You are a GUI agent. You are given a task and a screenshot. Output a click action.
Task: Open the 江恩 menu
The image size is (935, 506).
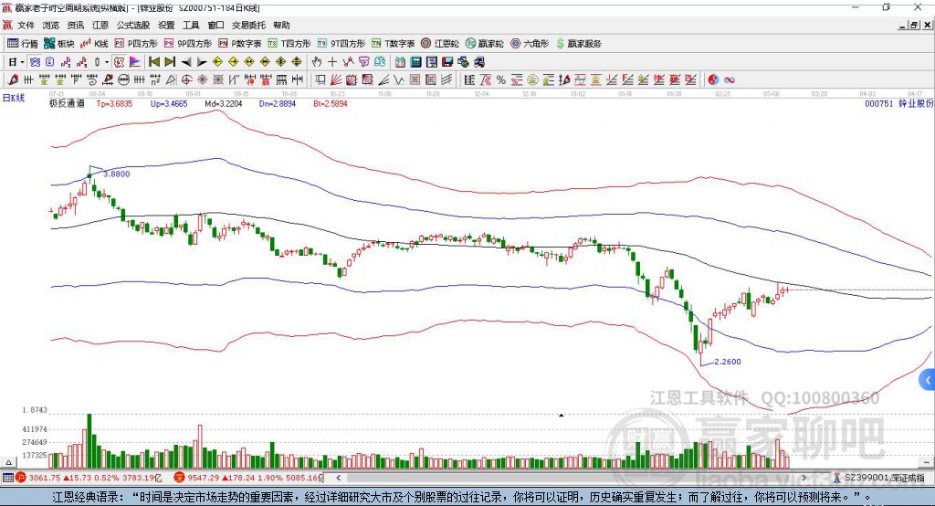point(100,25)
